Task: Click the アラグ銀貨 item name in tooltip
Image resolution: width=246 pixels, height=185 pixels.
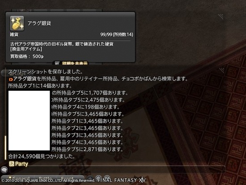Action: tap(39, 23)
